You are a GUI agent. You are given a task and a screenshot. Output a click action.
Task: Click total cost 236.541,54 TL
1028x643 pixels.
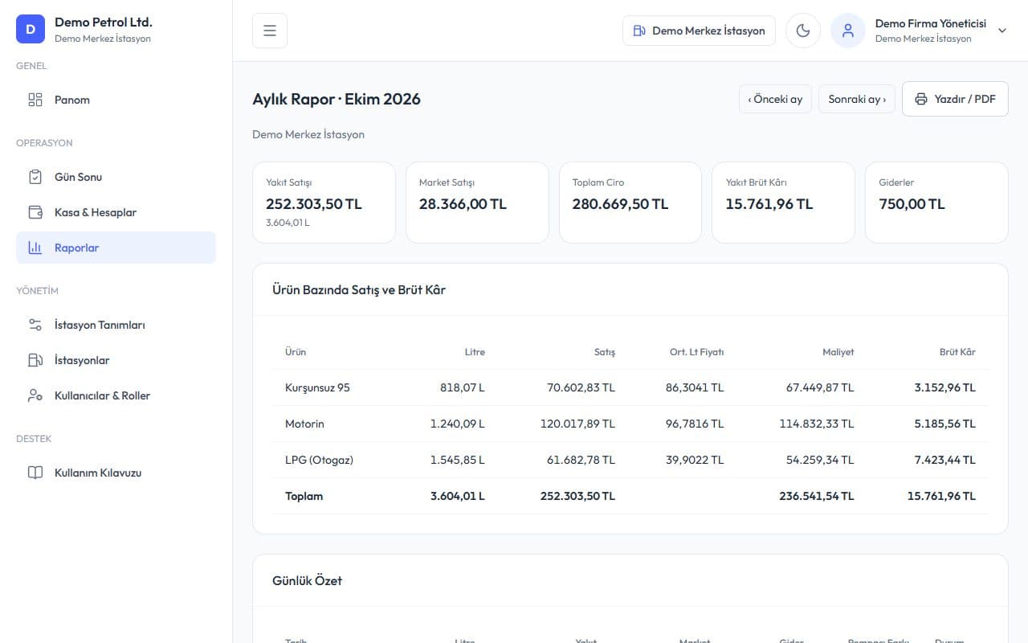[x=817, y=496]
